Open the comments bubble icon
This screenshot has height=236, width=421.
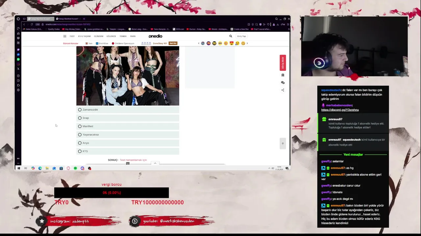(283, 83)
